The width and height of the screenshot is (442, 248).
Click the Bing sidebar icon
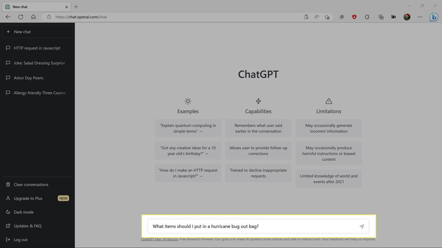coord(433,17)
